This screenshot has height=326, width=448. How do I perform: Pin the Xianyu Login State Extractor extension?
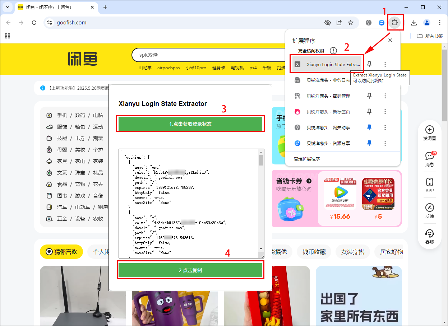[x=369, y=64]
